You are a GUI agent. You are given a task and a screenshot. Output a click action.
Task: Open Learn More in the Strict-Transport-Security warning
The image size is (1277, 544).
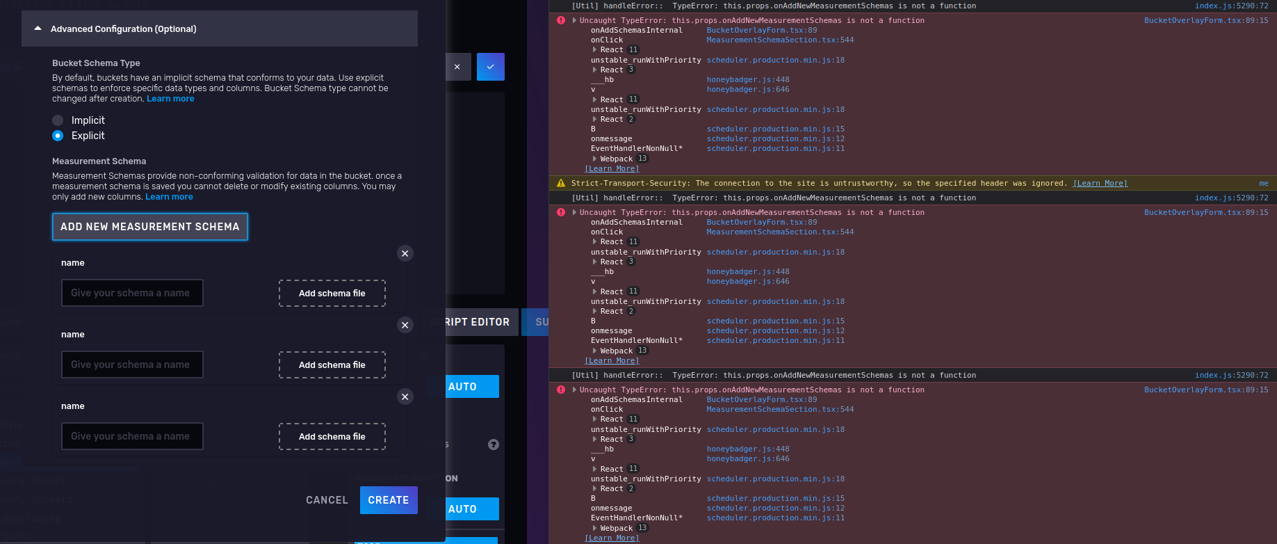1100,183
